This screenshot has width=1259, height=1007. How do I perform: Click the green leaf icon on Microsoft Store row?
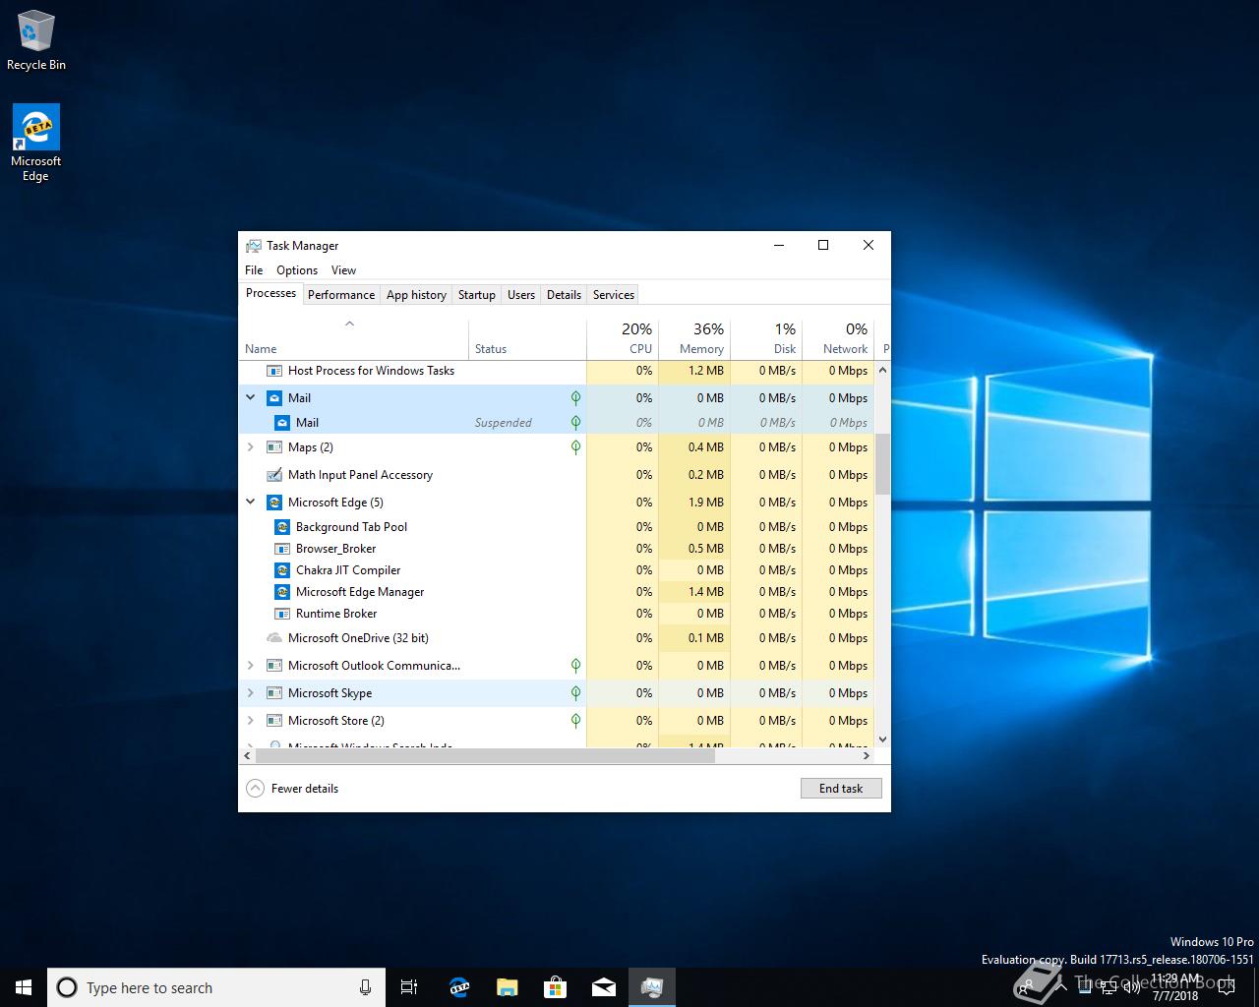click(x=575, y=721)
